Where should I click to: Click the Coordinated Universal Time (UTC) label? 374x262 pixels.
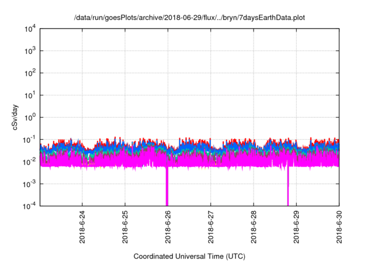(x=189, y=256)
